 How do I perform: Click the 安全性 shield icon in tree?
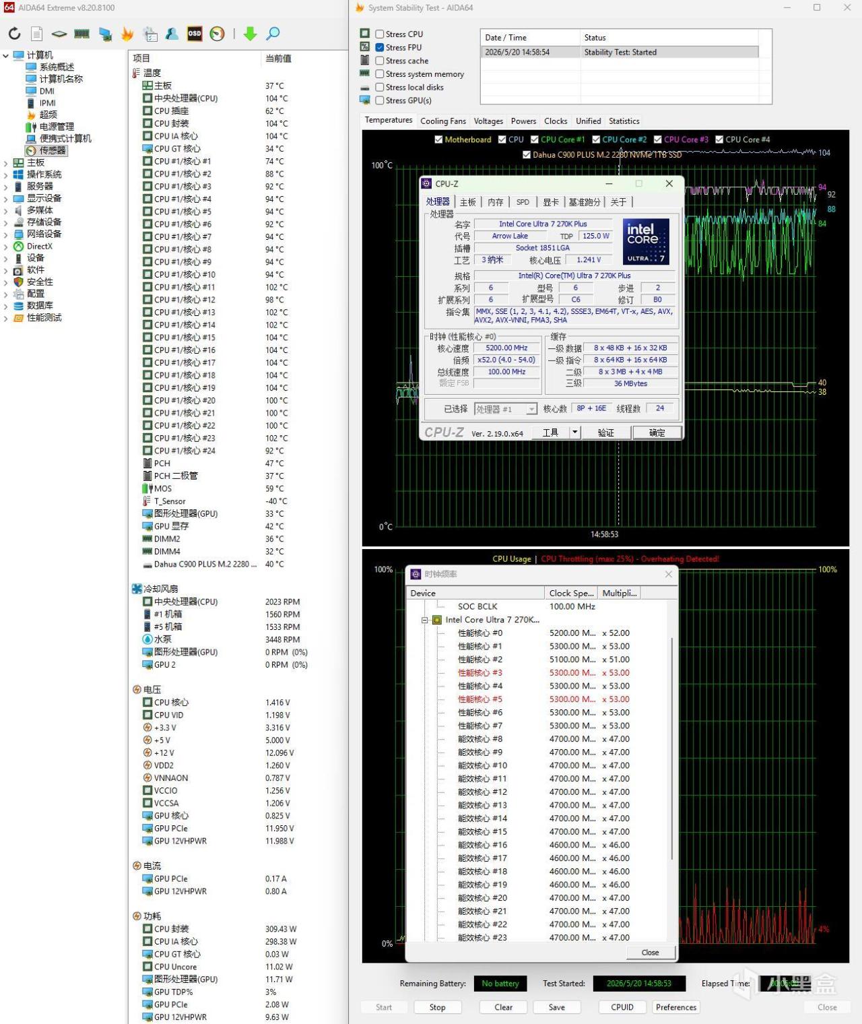coord(19,282)
